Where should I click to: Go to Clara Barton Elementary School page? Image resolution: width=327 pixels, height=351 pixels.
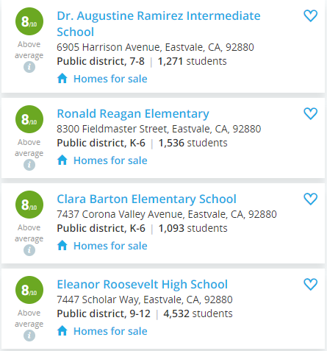click(146, 199)
